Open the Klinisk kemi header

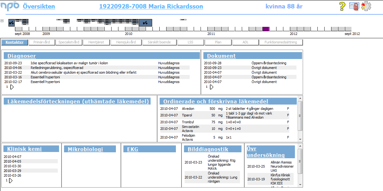(x=24, y=149)
